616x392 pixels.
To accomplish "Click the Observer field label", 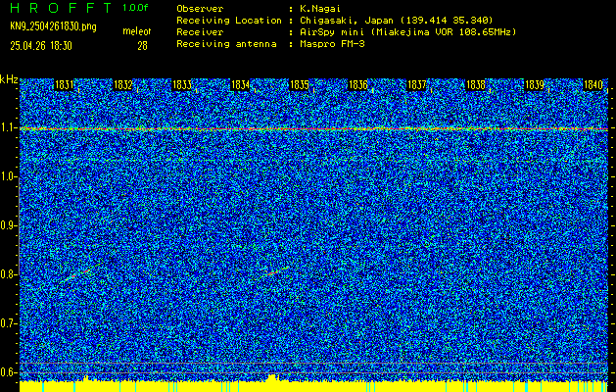I will 200,9.
